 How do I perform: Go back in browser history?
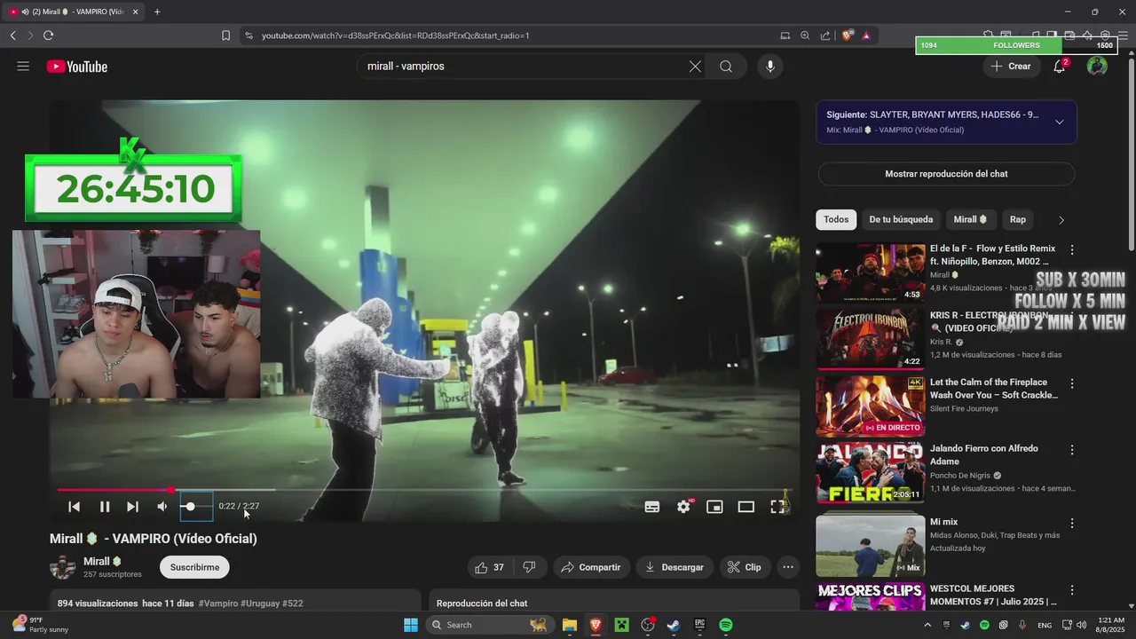tap(12, 35)
